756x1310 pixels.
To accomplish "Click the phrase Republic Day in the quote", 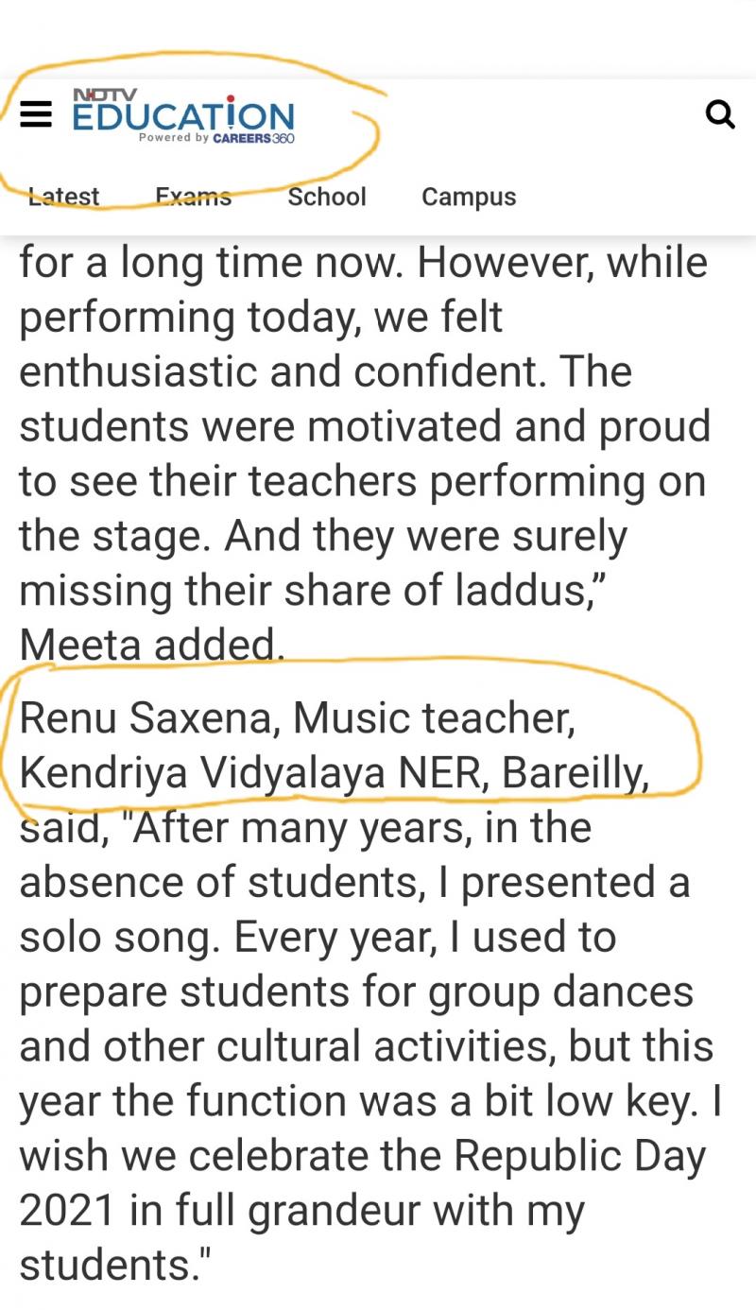I will (x=580, y=1156).
